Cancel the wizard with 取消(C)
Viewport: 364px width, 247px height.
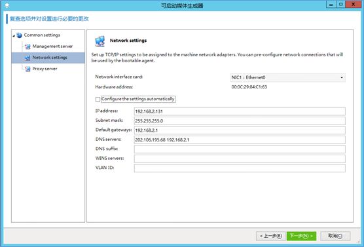[335, 236]
